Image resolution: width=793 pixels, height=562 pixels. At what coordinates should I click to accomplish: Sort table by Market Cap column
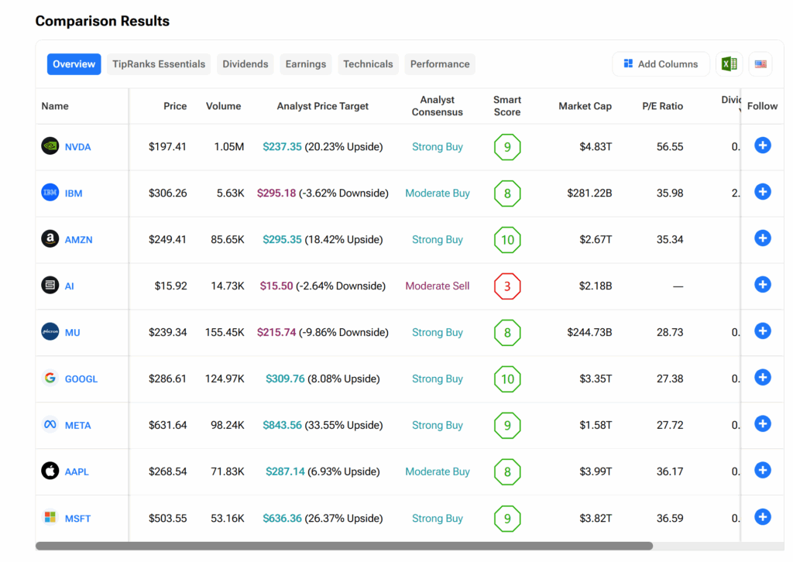[585, 106]
